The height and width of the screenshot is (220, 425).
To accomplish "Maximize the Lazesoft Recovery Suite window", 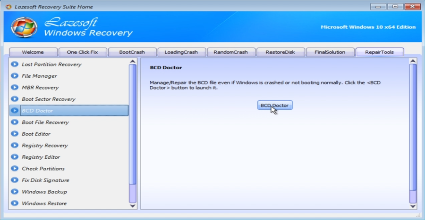I will click(x=395, y=7).
